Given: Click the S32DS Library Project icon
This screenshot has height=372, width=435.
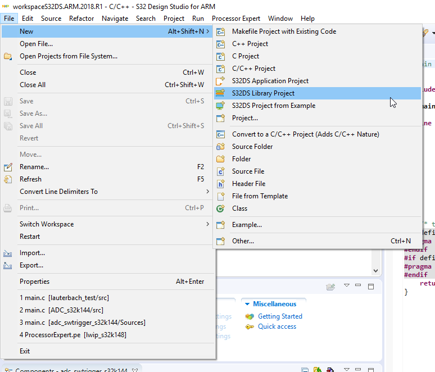Looking at the screenshot, I should click(220, 93).
